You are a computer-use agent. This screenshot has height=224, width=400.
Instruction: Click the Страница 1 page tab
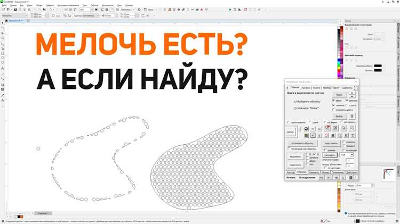click(43, 213)
